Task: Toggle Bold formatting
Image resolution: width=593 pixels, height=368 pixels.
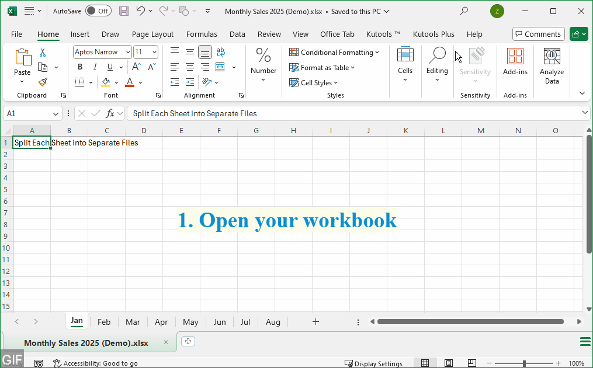Action: click(80, 67)
